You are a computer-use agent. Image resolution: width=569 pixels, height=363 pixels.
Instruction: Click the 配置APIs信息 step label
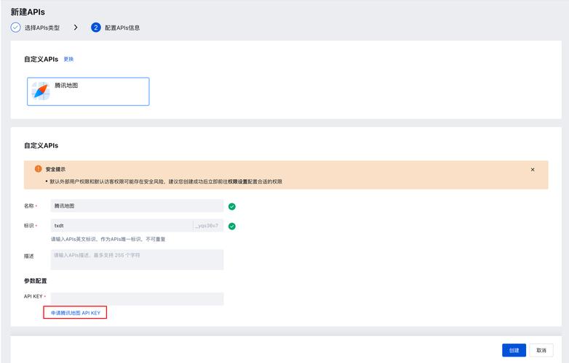point(122,28)
